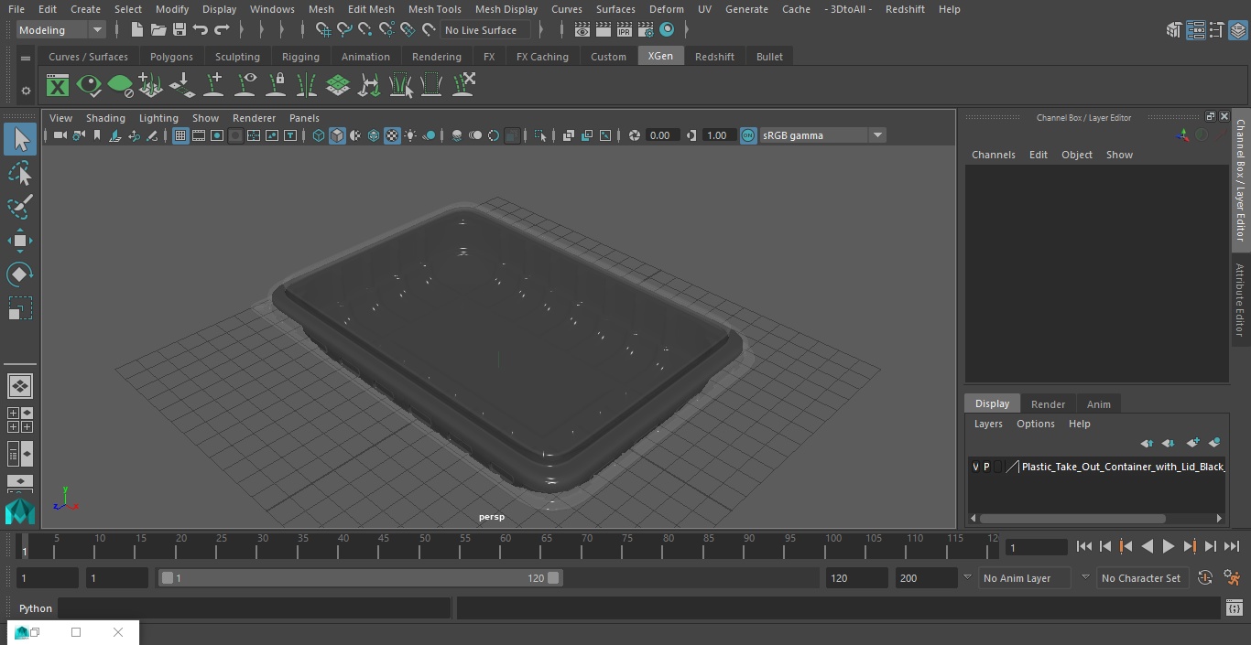Screen dimensions: 1251x645
Task: Activate the Rotate tool
Action: (x=20, y=274)
